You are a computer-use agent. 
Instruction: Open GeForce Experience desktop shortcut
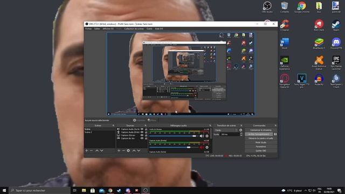285,63
